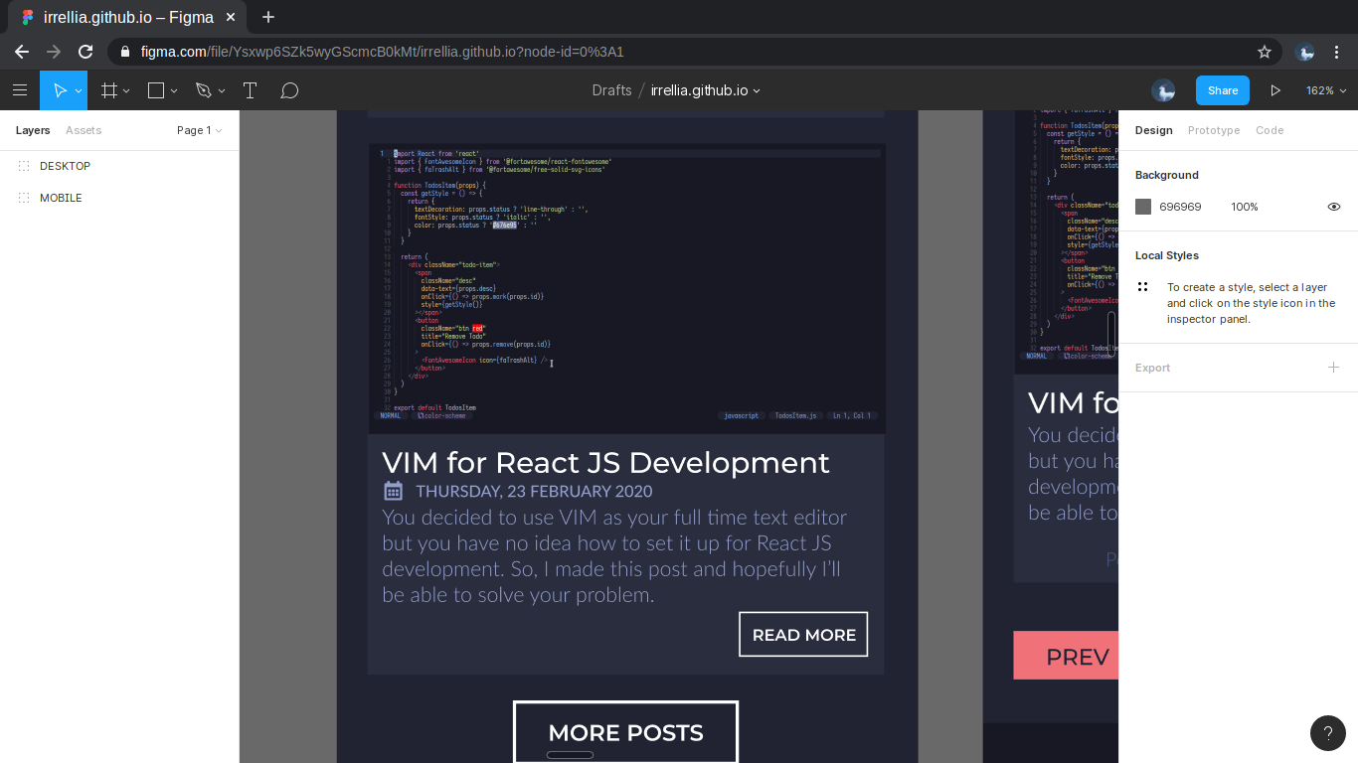Select the Move tool
1358x763 pixels.
(60, 90)
